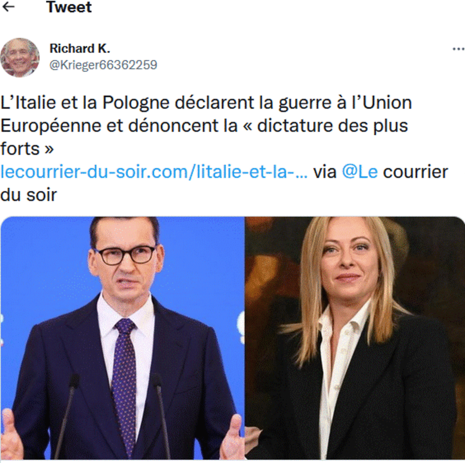Click the "courrier" text after the @Le mention

point(415,172)
